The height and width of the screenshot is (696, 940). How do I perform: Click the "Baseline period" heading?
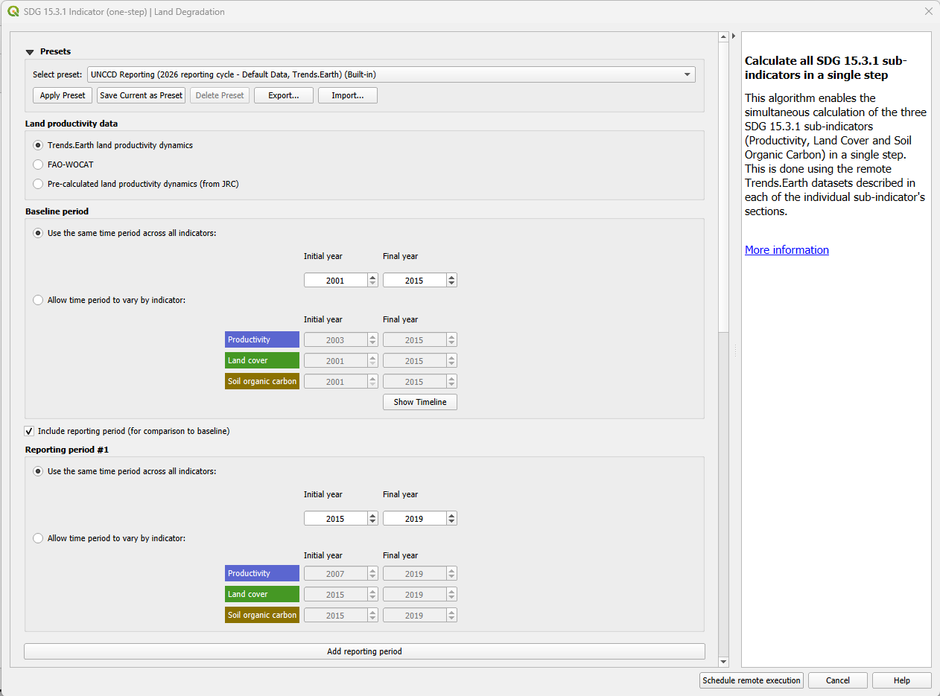pos(57,211)
